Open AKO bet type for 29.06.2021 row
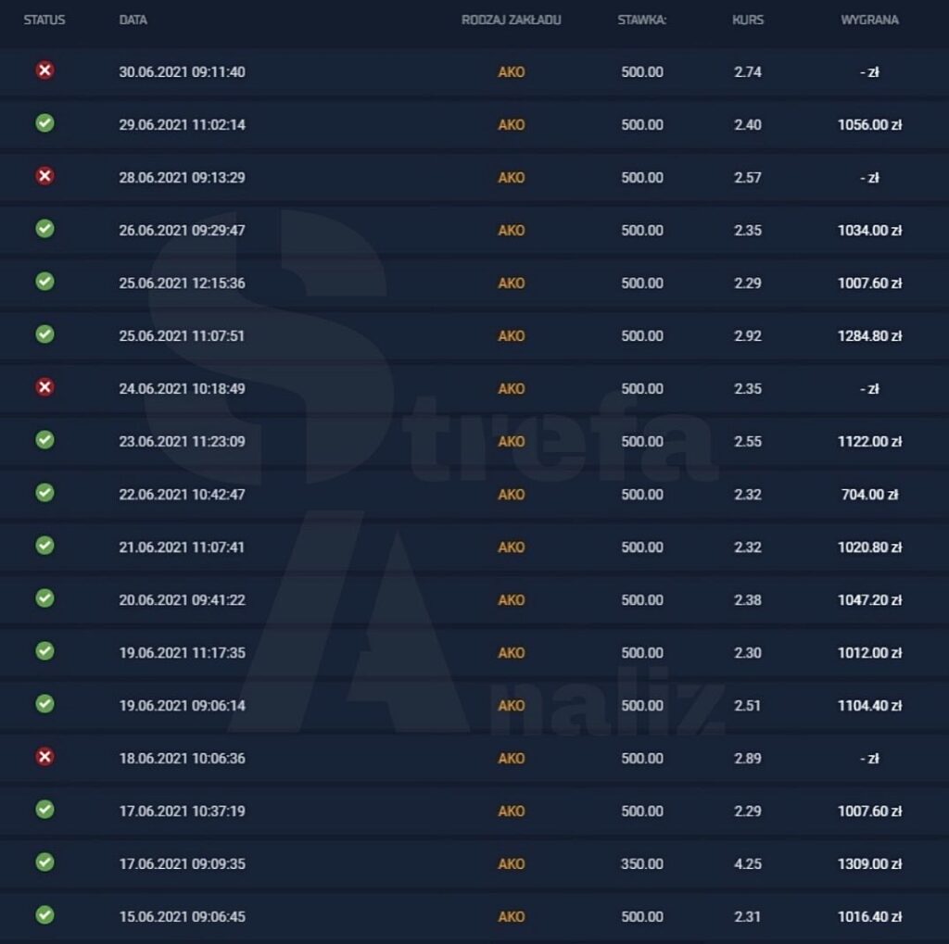Image resolution: width=949 pixels, height=944 pixels. (512, 125)
